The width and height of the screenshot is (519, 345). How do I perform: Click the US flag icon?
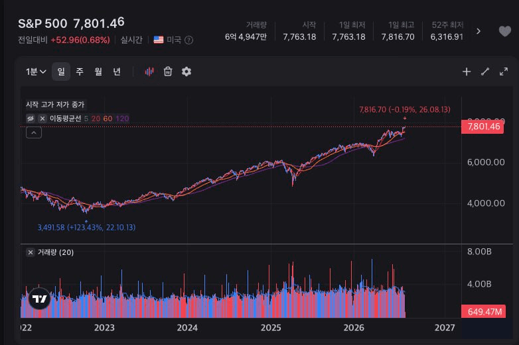[x=159, y=40]
